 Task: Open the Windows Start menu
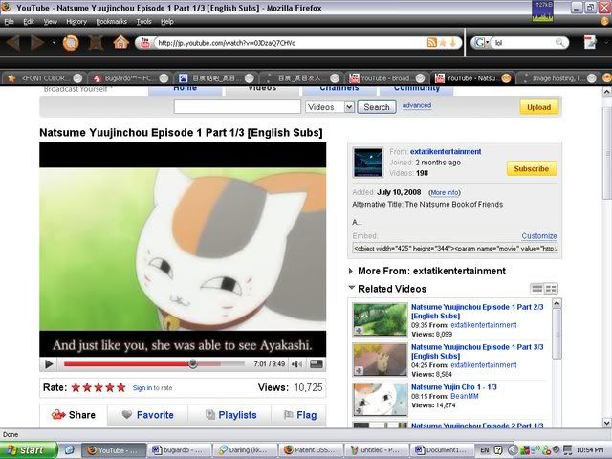point(27,450)
